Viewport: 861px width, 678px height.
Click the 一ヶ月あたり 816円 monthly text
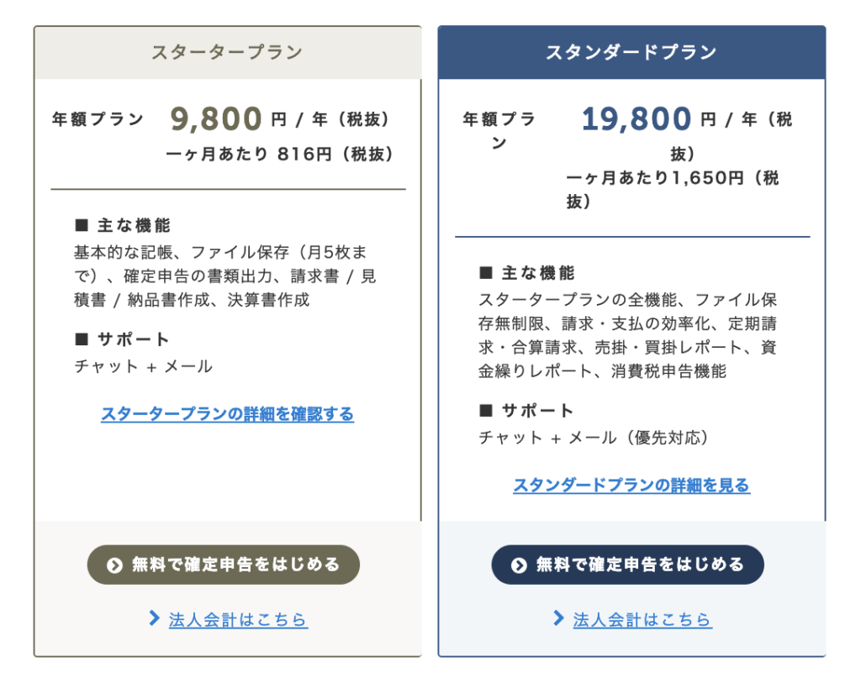(x=279, y=154)
